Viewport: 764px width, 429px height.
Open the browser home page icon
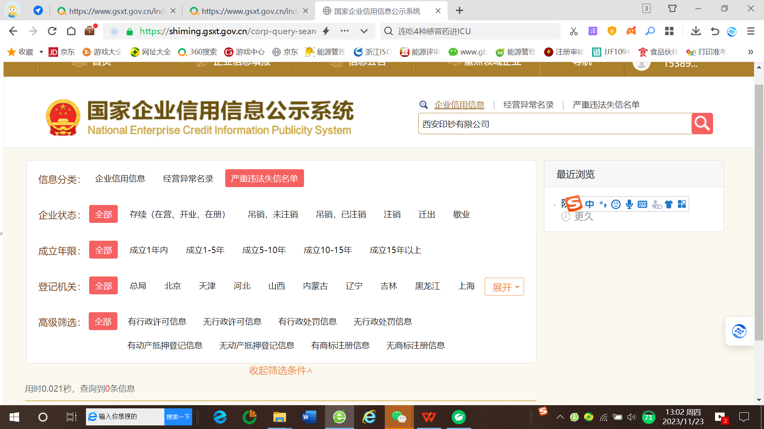pyautogui.click(x=71, y=31)
